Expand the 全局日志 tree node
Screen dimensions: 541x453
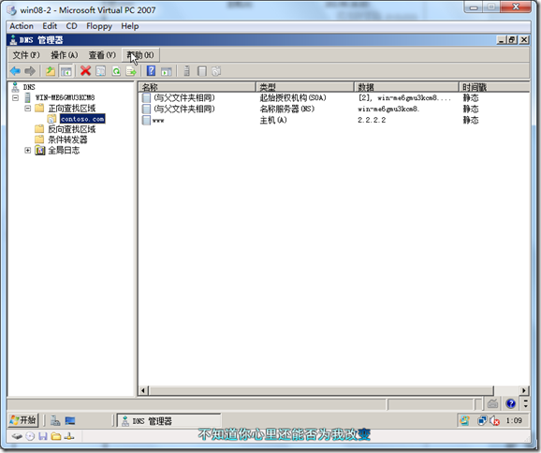pos(28,151)
